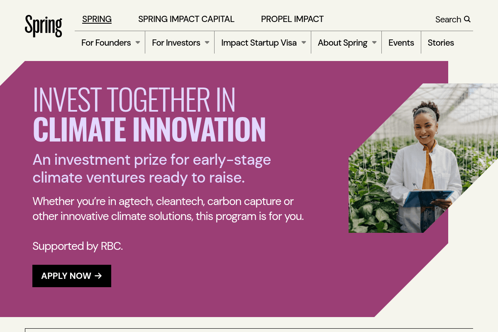
Task: Click the dropdown arrow next to For Founders
Action: pos(137,42)
